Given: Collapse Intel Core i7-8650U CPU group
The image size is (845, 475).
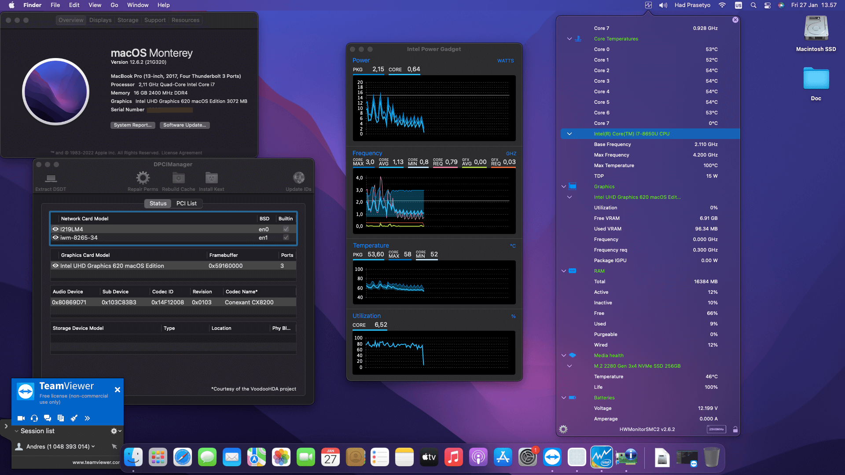Looking at the screenshot, I should [569, 134].
